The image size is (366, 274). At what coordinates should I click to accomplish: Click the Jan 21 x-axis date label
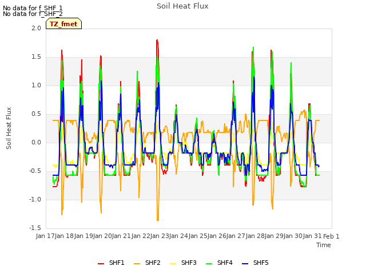122,236
